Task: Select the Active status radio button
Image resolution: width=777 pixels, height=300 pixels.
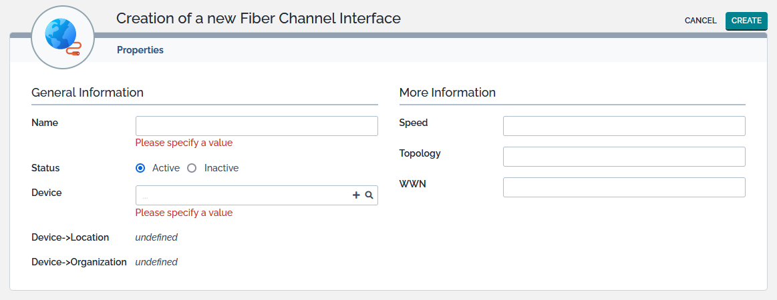Action: (x=140, y=168)
